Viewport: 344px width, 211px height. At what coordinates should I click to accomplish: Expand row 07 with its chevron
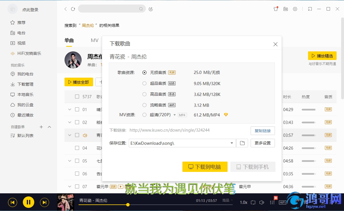[x=70, y=186]
